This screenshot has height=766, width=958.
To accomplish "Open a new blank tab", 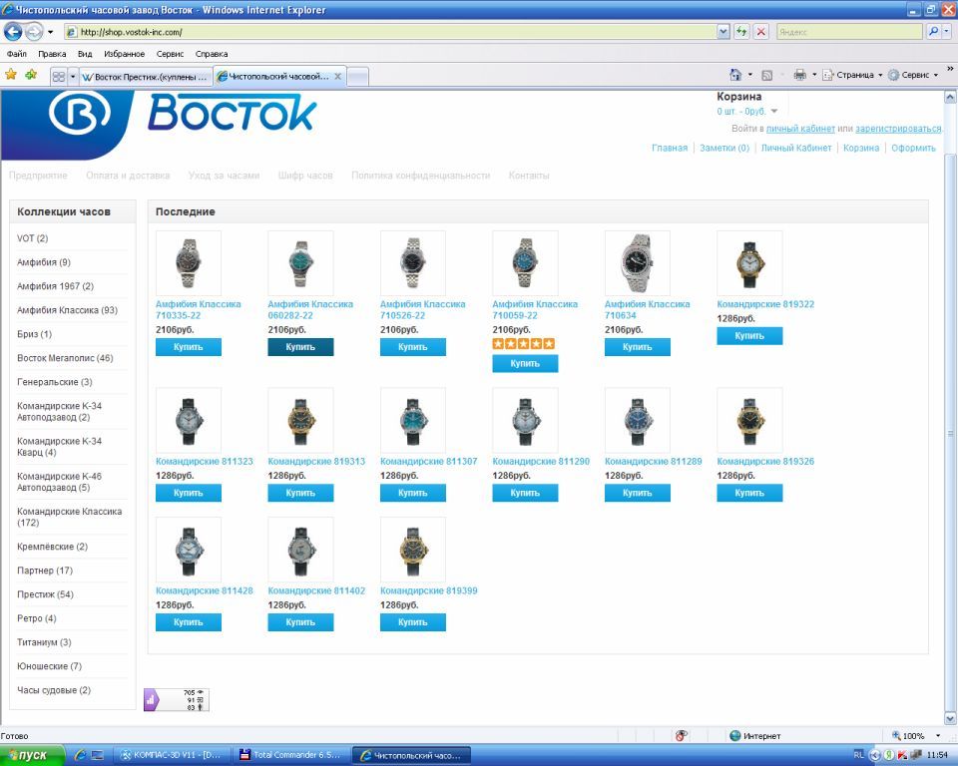I will [x=357, y=77].
